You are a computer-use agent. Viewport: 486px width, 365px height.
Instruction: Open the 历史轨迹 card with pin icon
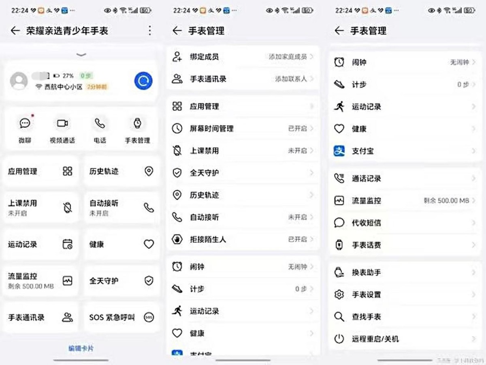[x=122, y=172]
